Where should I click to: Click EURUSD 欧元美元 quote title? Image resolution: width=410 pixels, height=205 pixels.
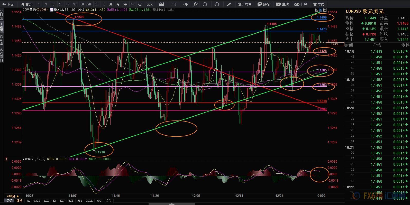[x=365, y=11]
